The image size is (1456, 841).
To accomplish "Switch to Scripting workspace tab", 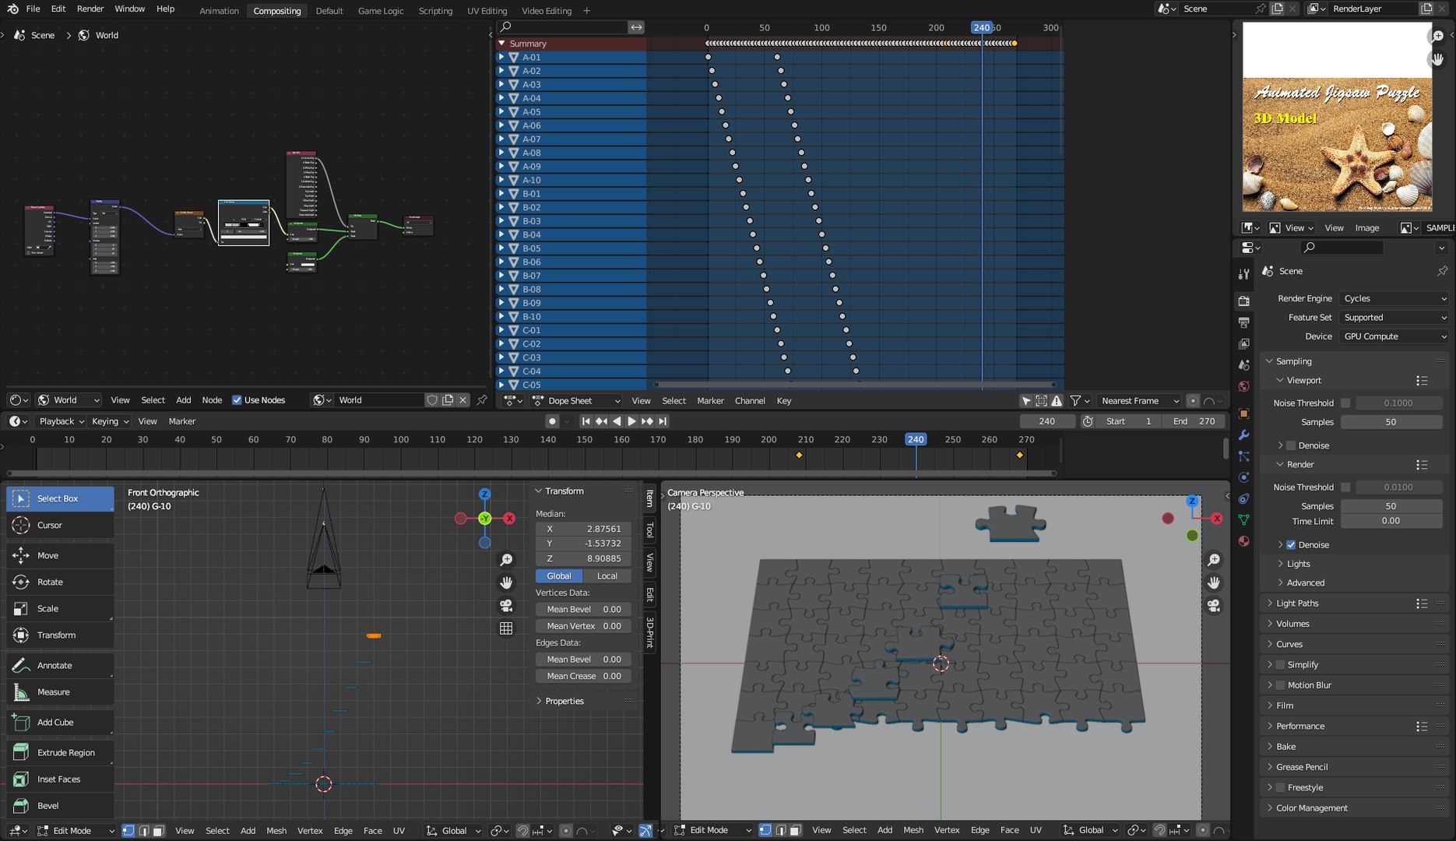I will 435,11.
